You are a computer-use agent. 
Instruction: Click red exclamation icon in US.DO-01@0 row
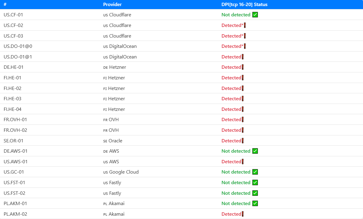point(245,46)
